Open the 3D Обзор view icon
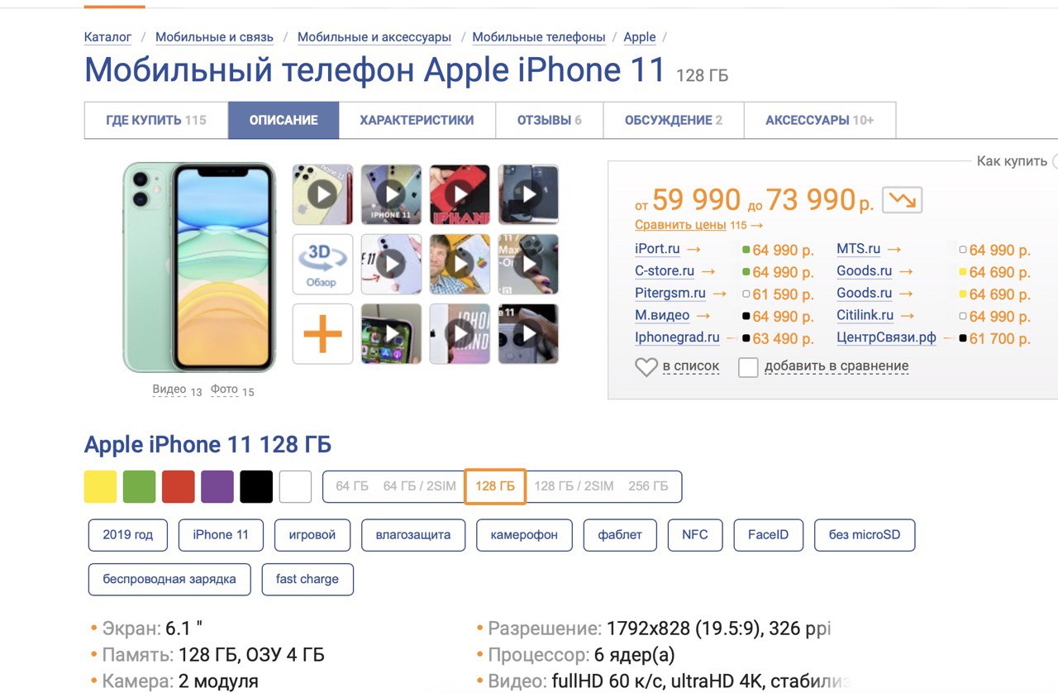The height and width of the screenshot is (693, 1058). tap(322, 265)
